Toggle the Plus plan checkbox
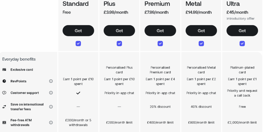 pos(119,43)
